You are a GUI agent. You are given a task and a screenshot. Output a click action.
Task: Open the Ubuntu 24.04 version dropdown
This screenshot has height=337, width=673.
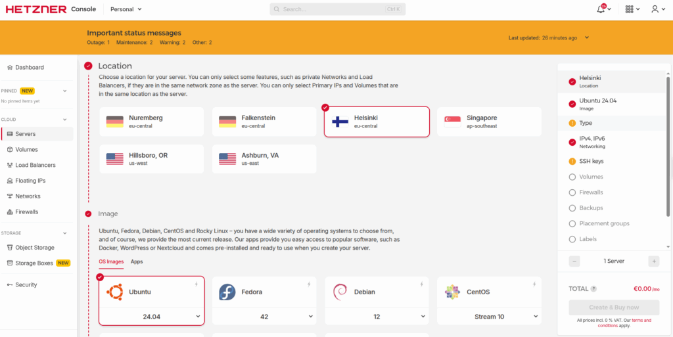152,317
